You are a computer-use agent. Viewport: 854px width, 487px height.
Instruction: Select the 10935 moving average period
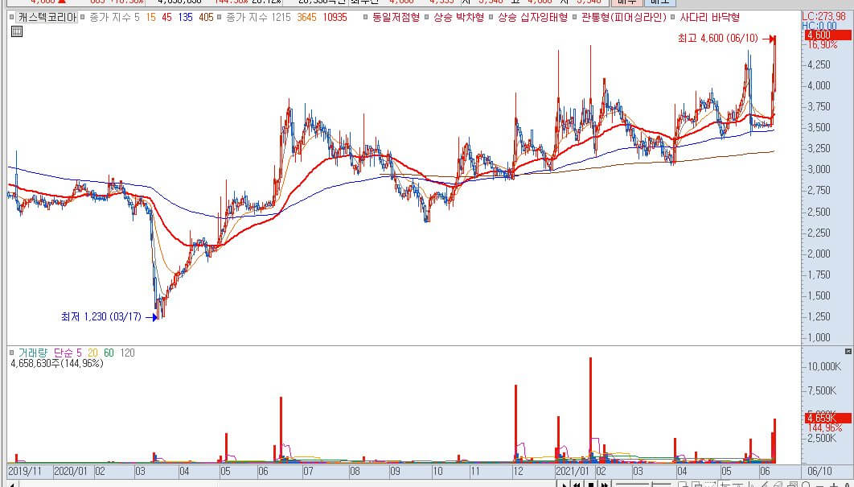[x=335, y=18]
